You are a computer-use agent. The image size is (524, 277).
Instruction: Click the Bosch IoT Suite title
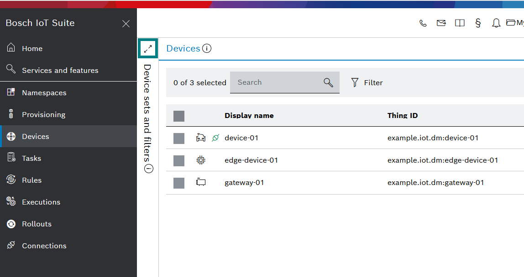[40, 23]
